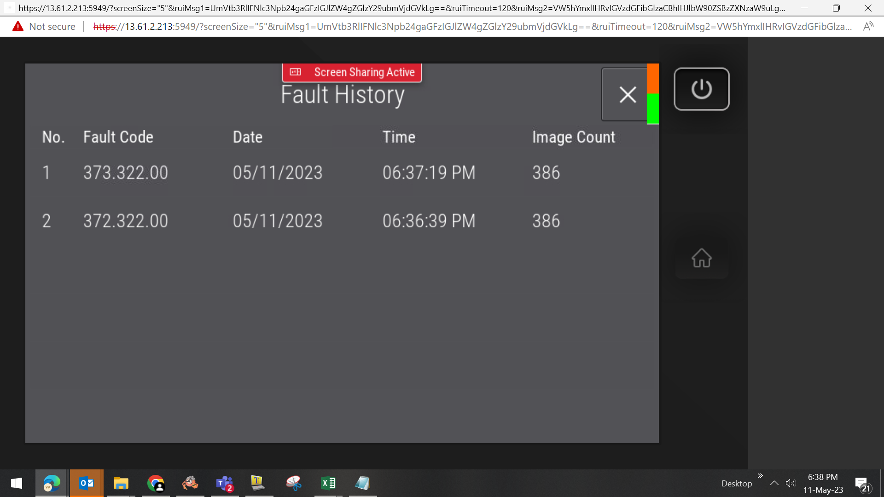Click the Screen Sharing Active banner
The width and height of the screenshot is (884, 497).
click(x=352, y=72)
